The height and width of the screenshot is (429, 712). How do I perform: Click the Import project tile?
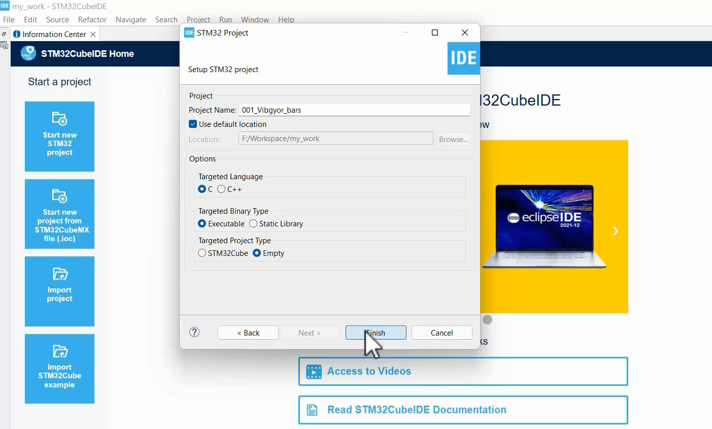[x=59, y=291]
